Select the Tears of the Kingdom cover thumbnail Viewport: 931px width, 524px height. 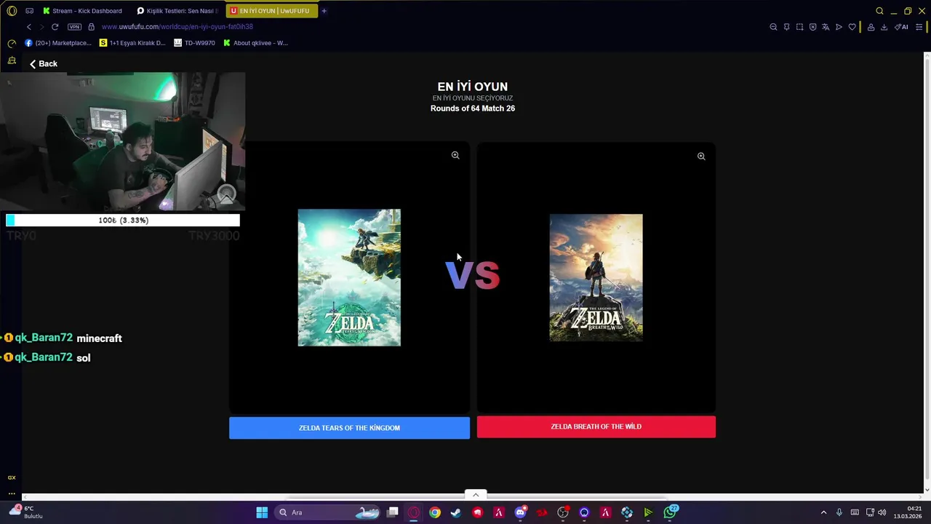349,277
